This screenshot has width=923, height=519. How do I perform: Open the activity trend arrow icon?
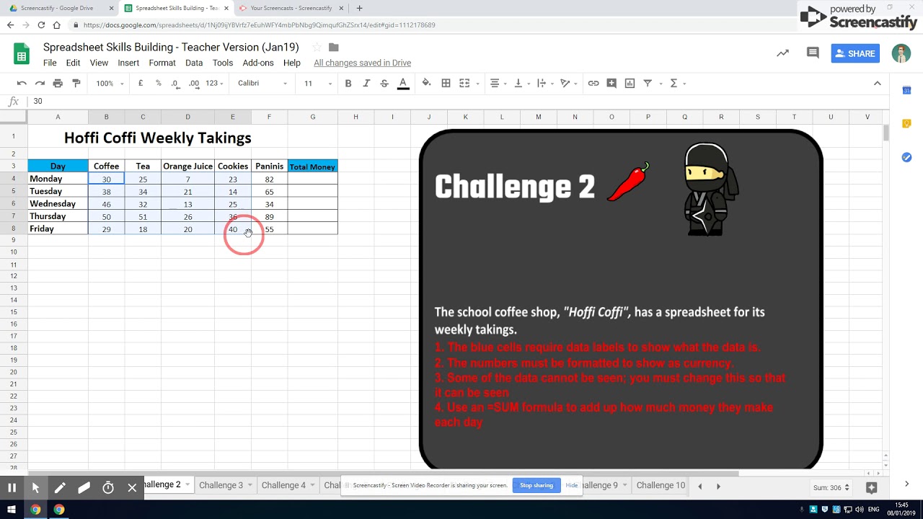pos(782,53)
